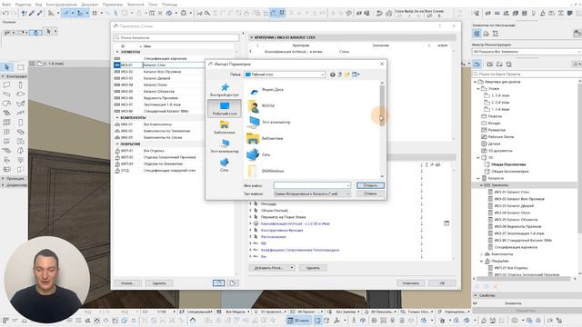The width and height of the screenshot is (582, 327).
Task: Click the OK button in scheme settings
Action: 442,283
